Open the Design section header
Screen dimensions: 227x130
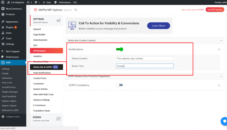tap(47, 118)
